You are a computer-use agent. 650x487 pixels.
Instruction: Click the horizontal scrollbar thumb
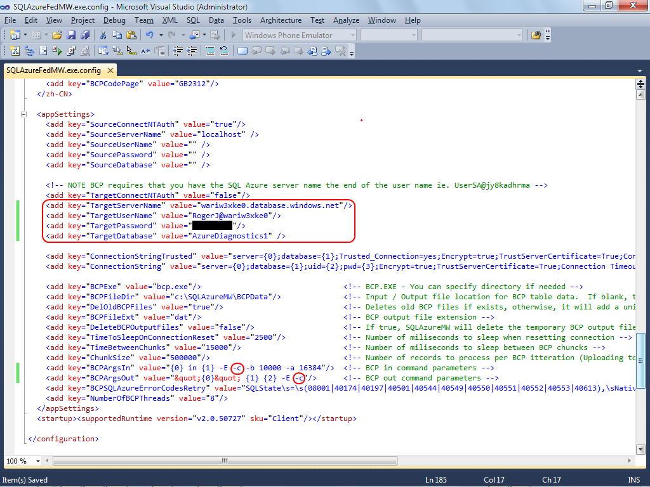[x=225, y=460]
